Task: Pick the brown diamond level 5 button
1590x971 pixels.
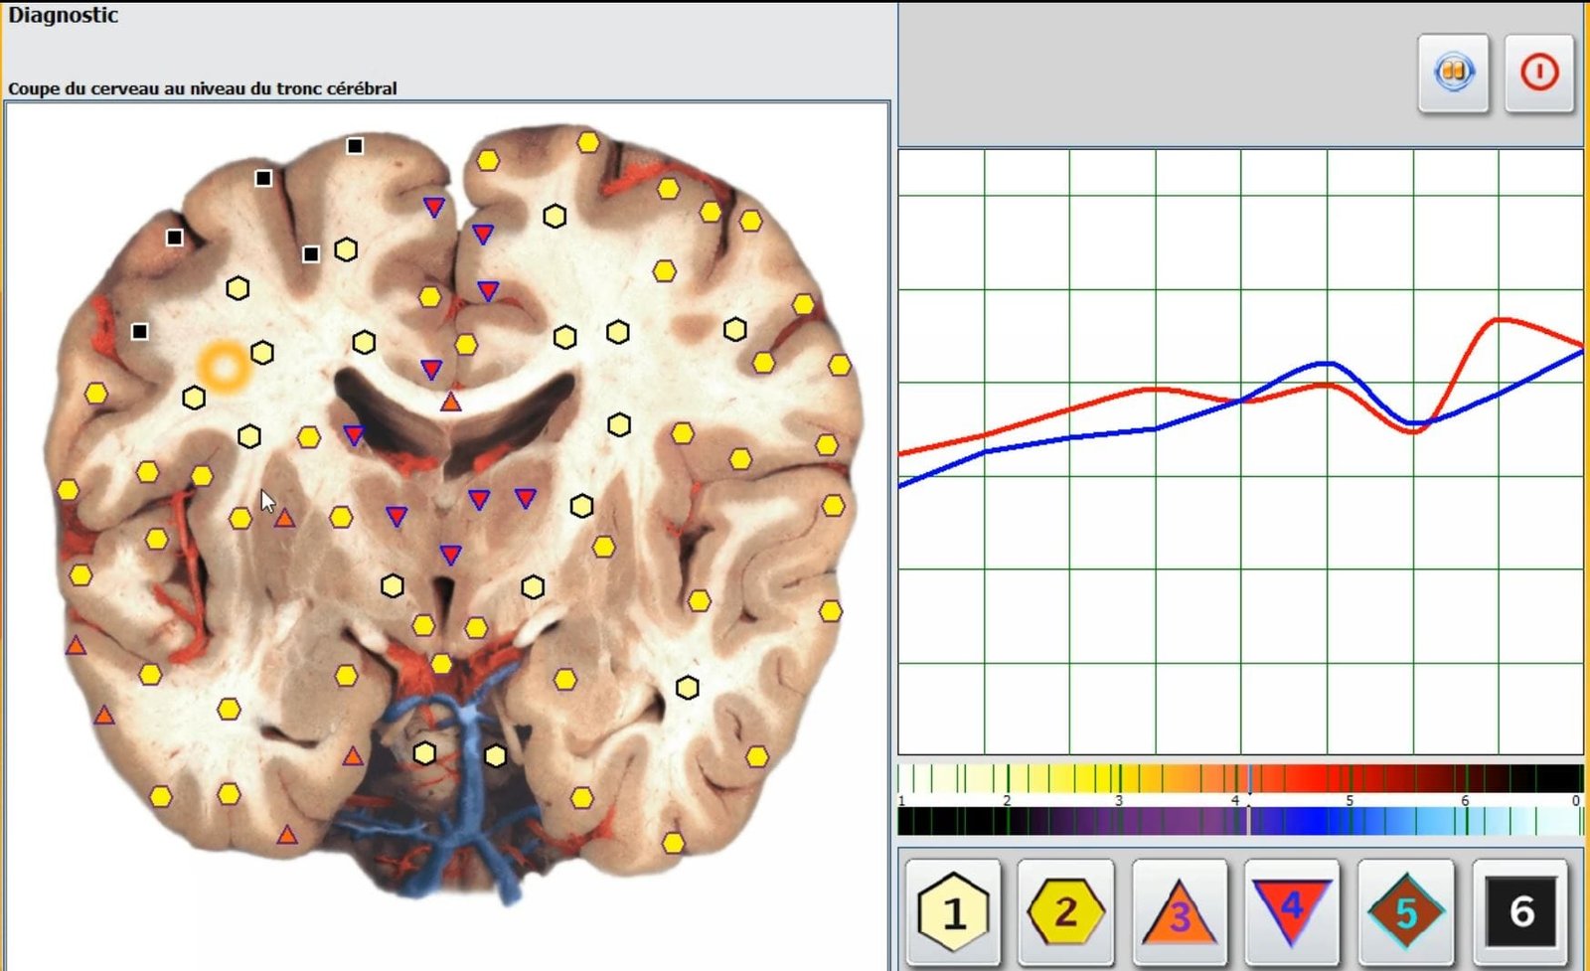Action: coord(1405,910)
